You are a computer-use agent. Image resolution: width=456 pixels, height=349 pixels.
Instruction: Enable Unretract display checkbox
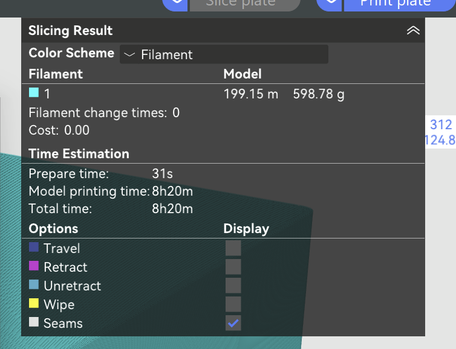233,286
